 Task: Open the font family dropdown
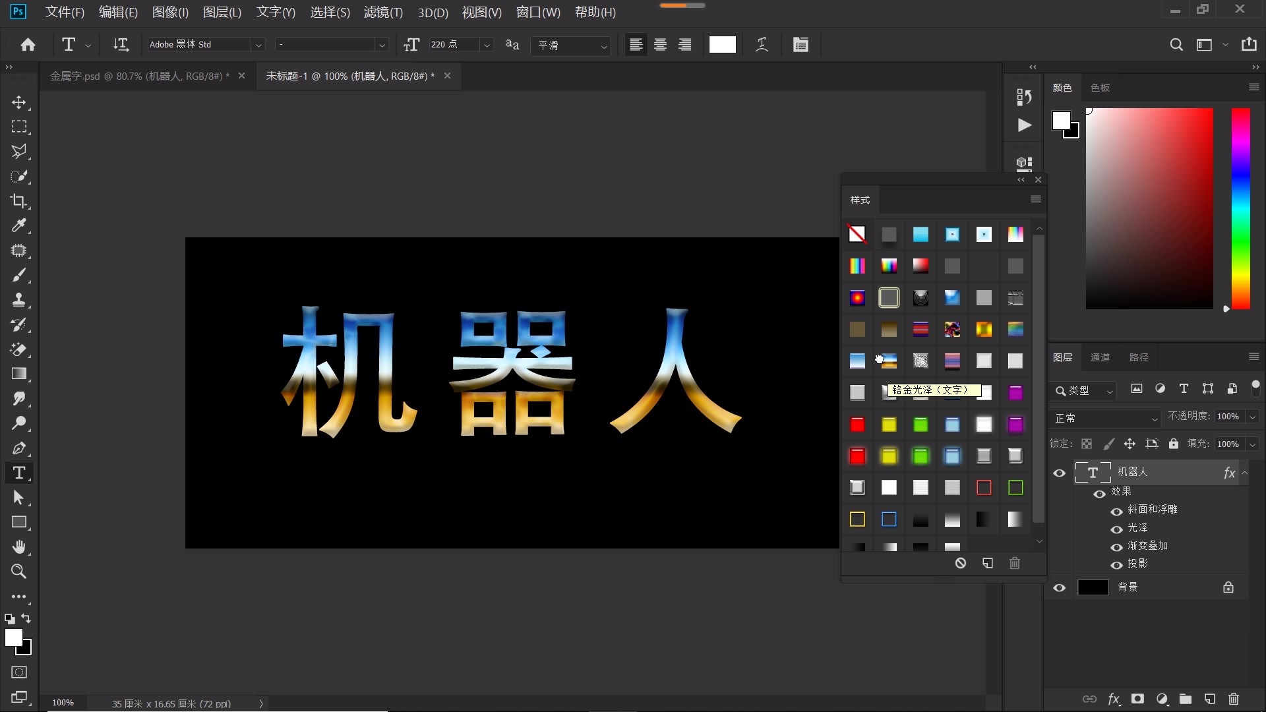click(258, 44)
